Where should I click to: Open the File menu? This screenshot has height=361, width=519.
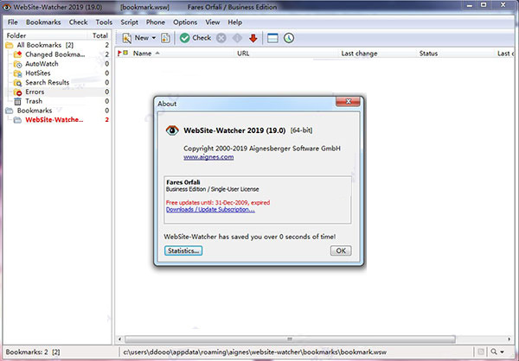click(13, 22)
